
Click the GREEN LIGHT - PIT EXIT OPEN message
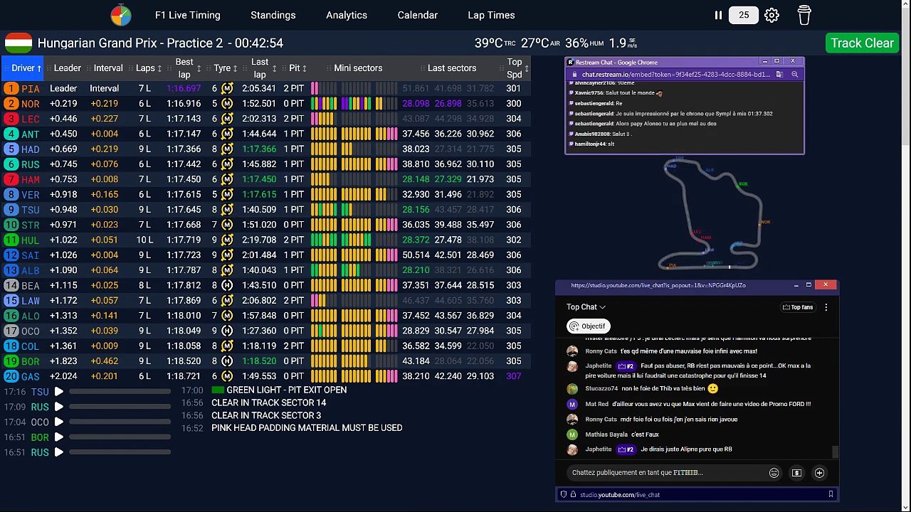[287, 390]
